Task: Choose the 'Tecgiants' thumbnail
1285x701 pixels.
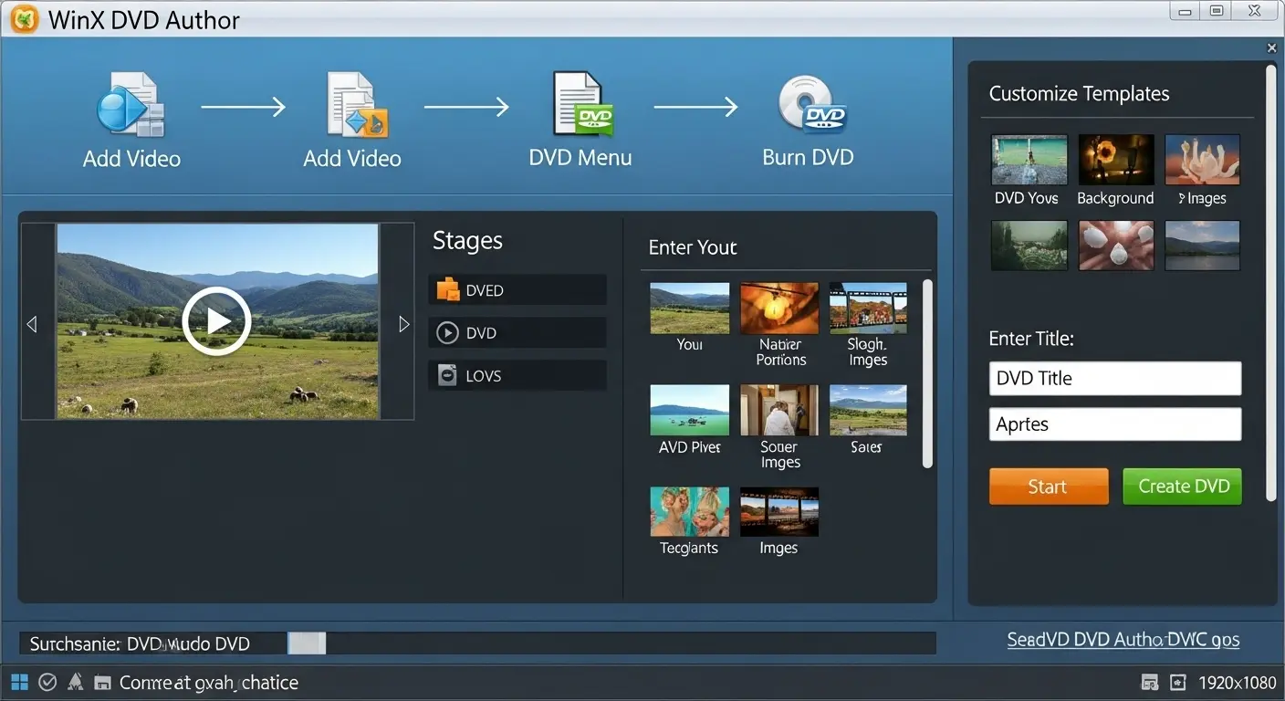Action: (689, 511)
